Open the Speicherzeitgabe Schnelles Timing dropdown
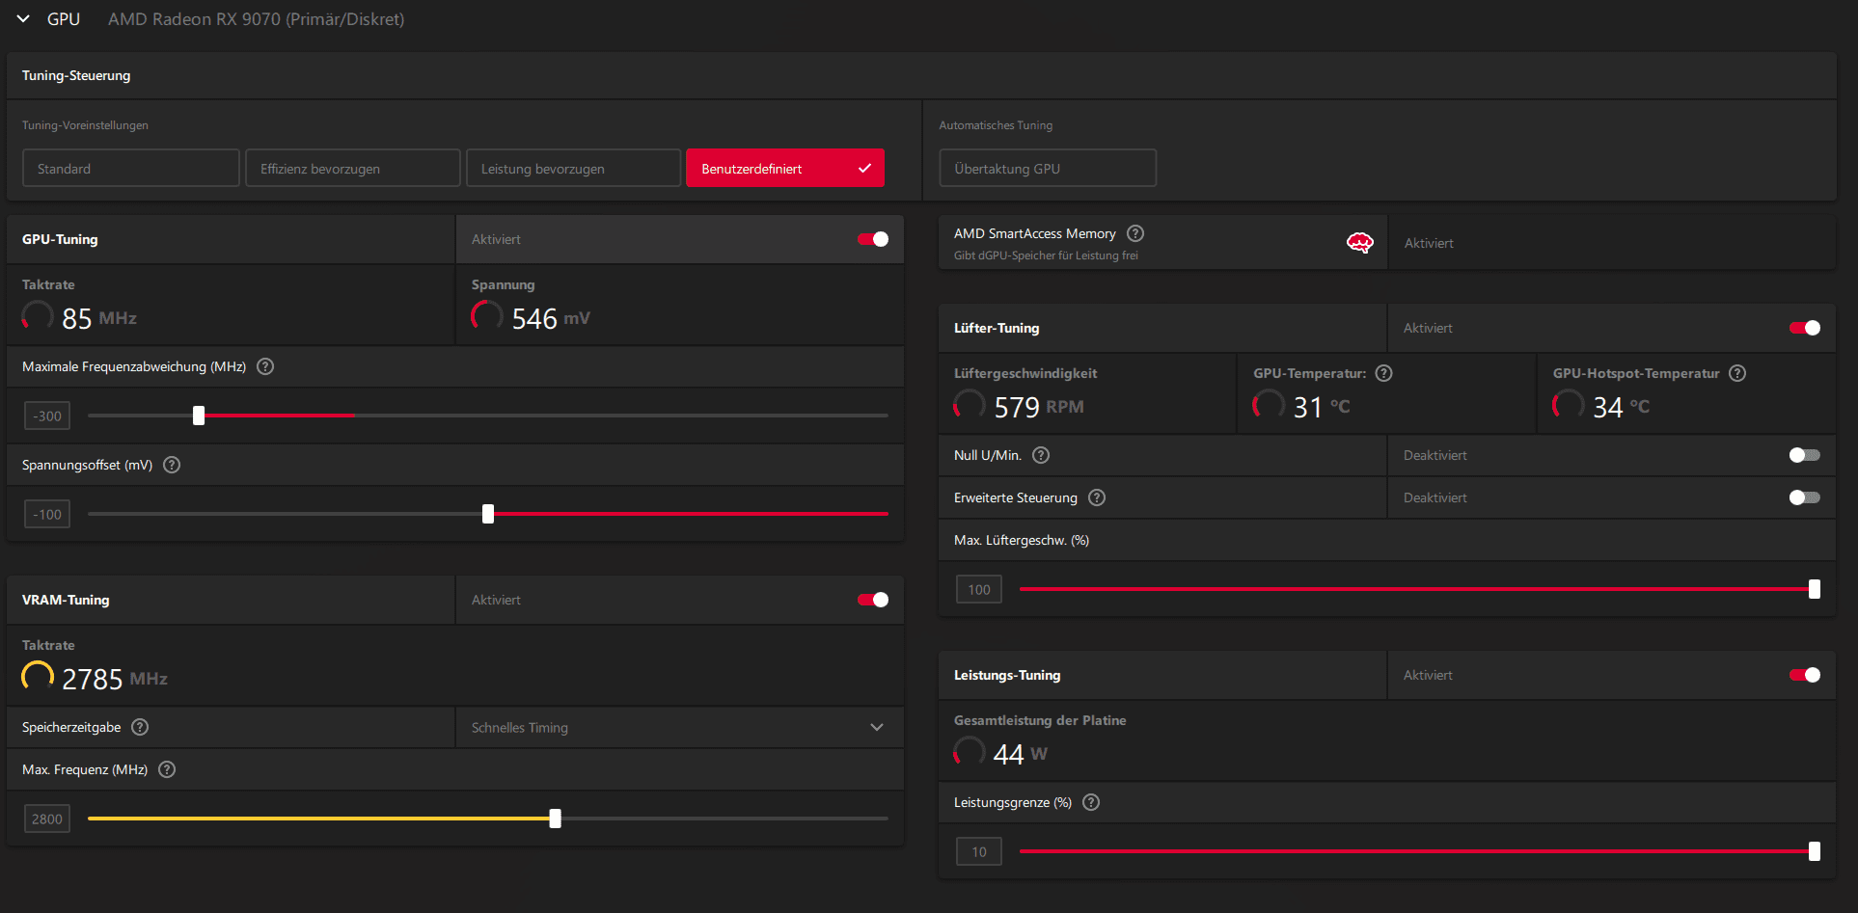The height and width of the screenshot is (913, 1858). 680,727
